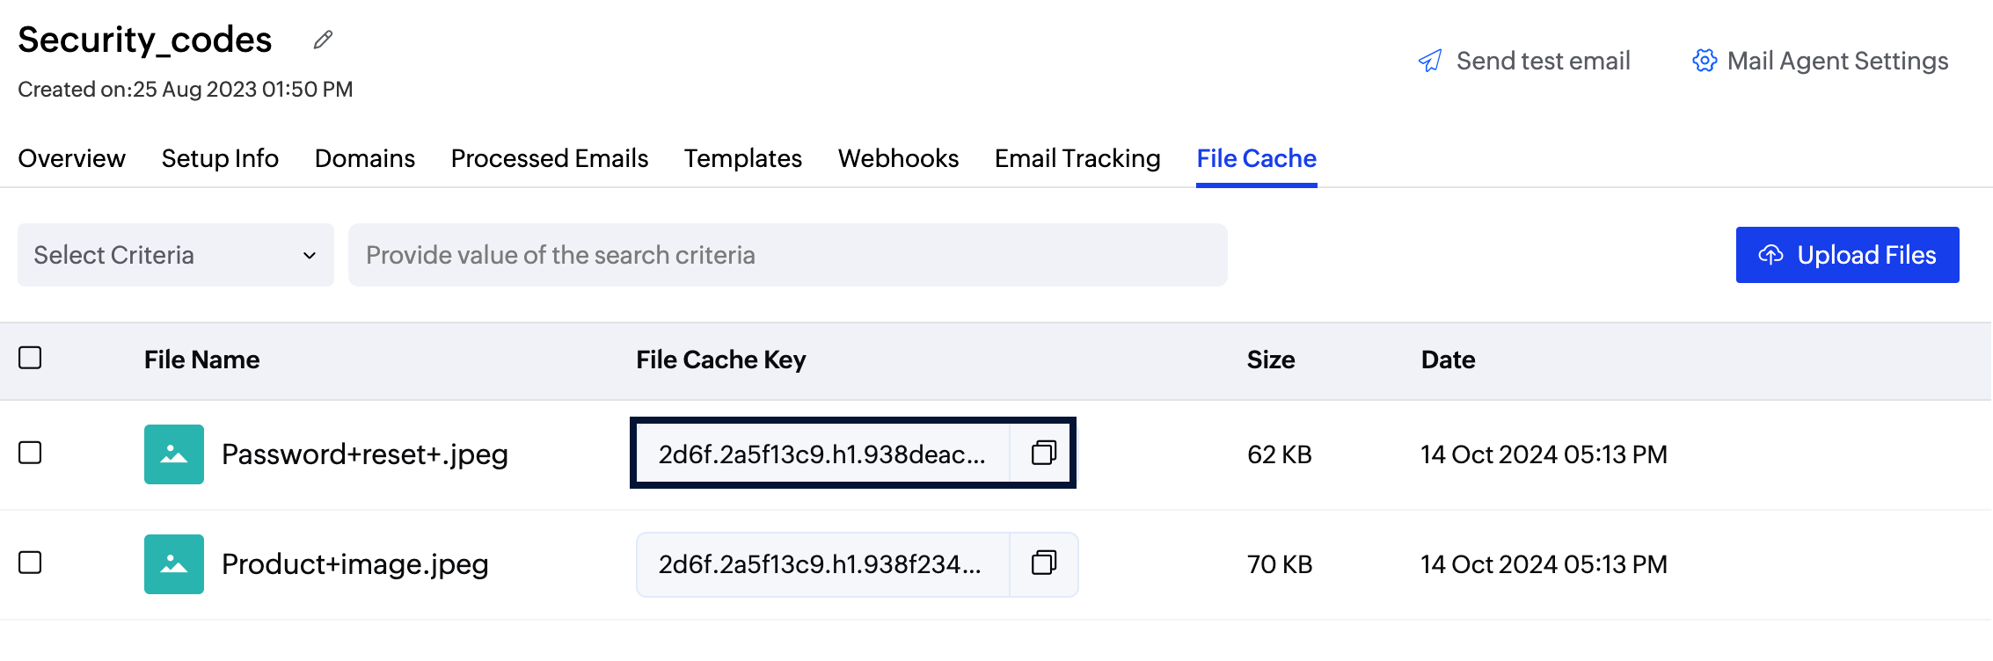The height and width of the screenshot is (661, 1993).
Task: Click the Password+reset+.jpeg image file icon
Action: pyautogui.click(x=174, y=454)
